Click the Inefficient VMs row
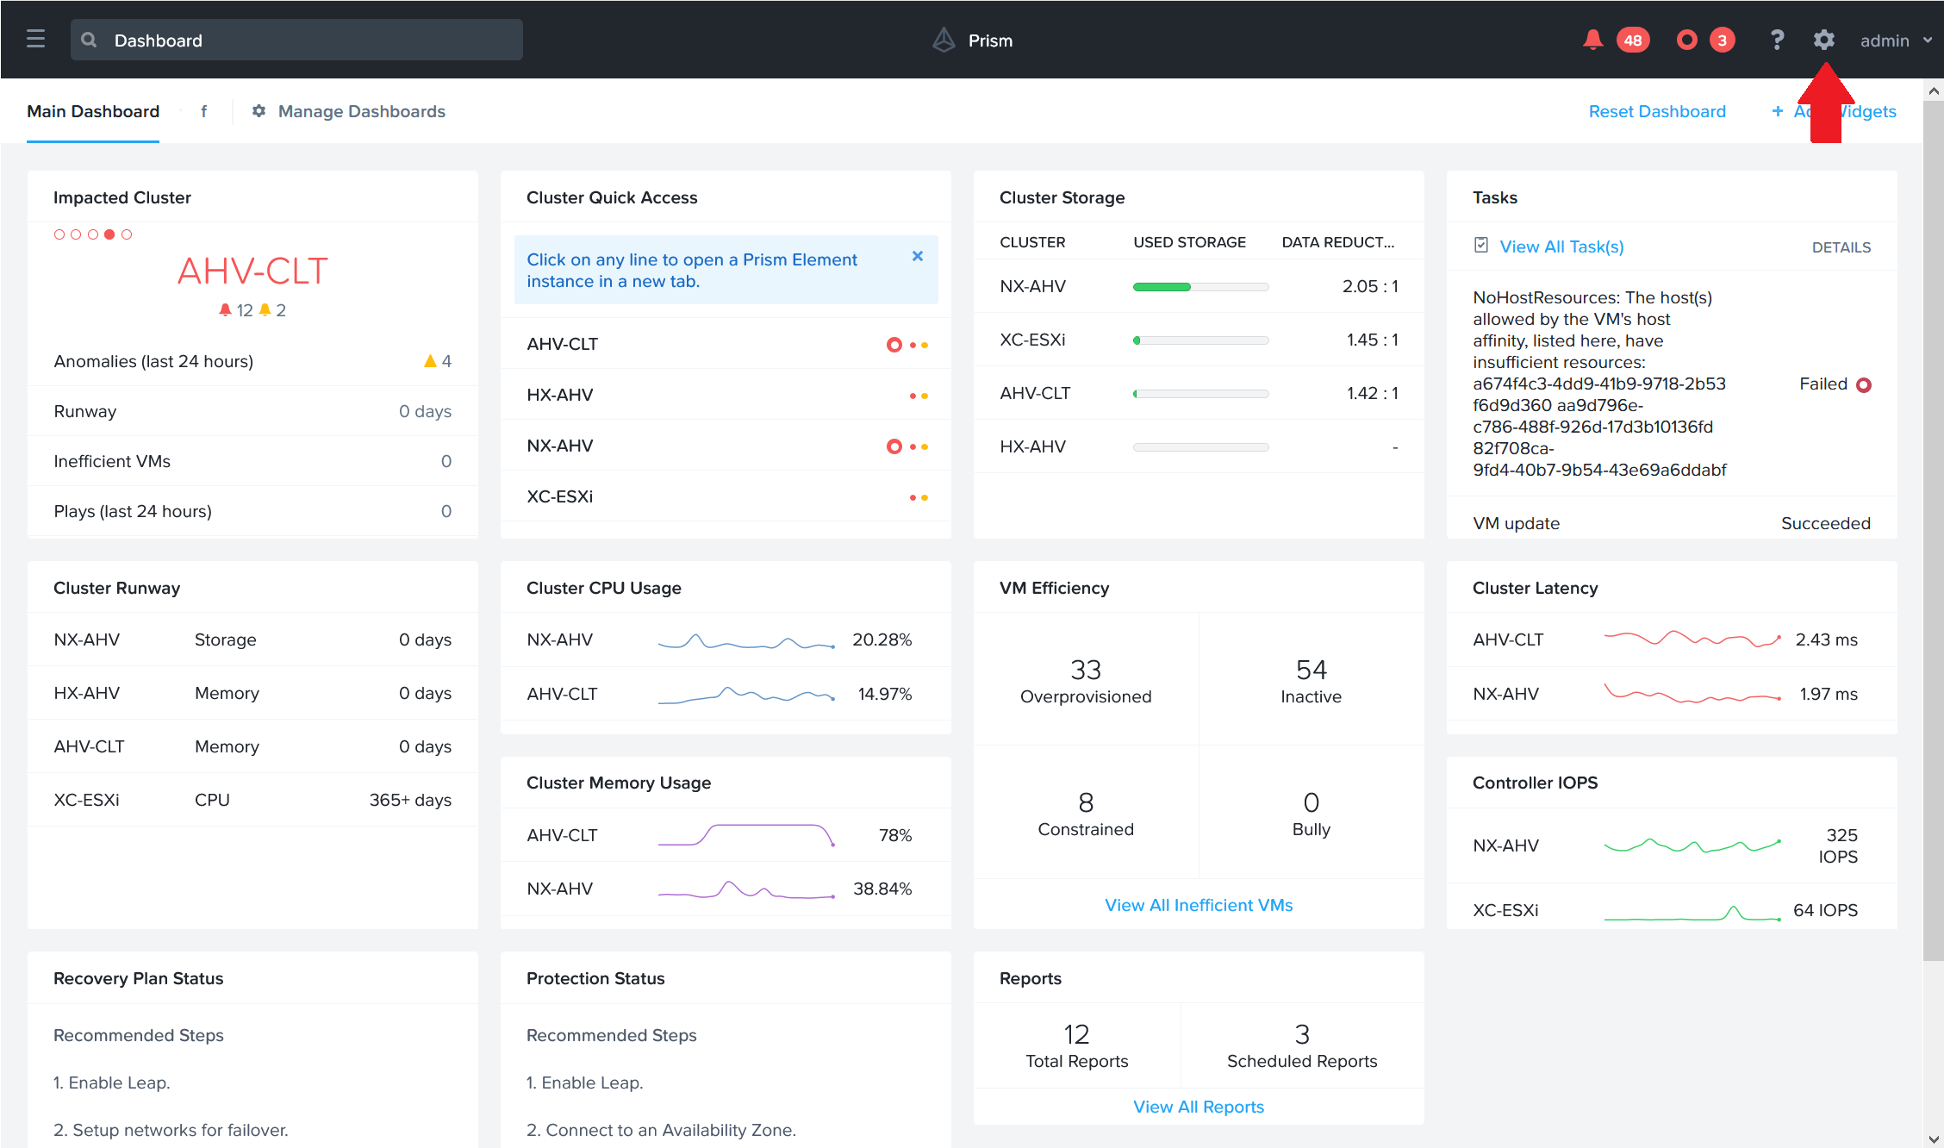 click(252, 461)
